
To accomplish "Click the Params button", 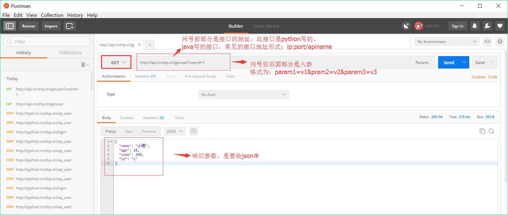I will (422, 62).
